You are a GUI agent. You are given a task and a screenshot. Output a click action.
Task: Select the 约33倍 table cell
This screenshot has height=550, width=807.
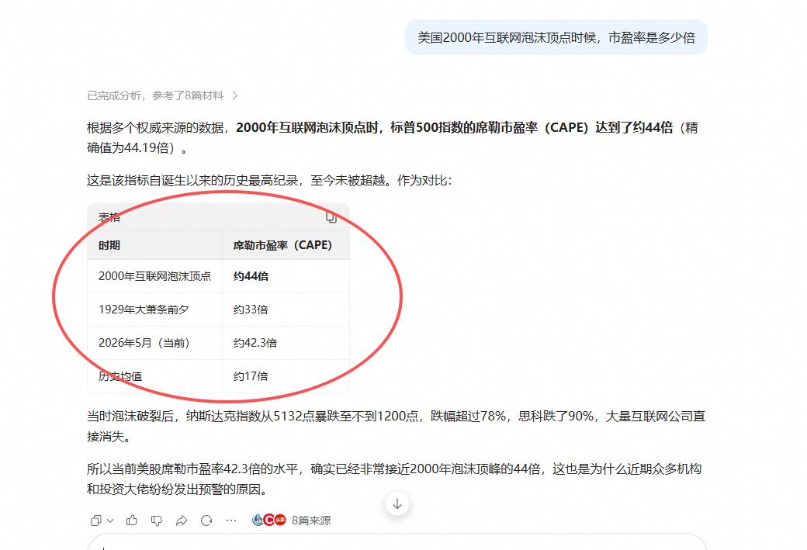click(x=286, y=310)
